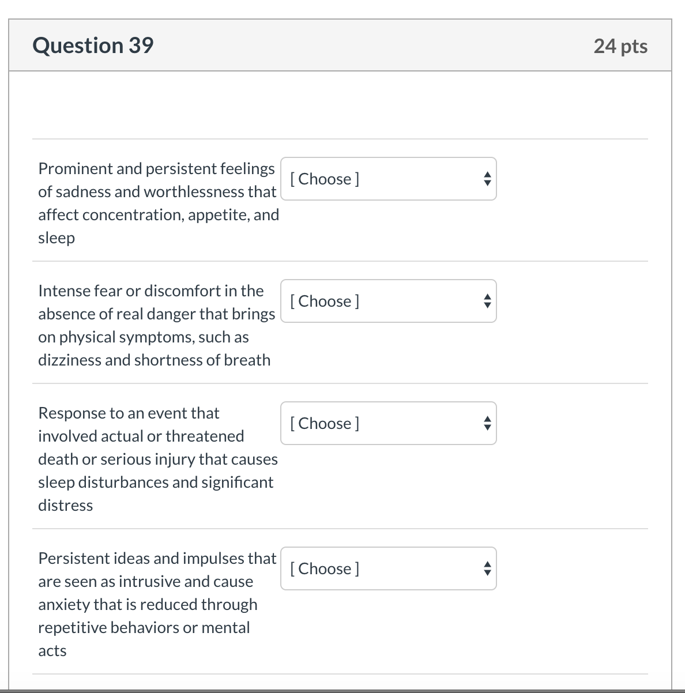The width and height of the screenshot is (685, 693).
Task: Click the downward triangle on the second Choose selector
Action: point(487,306)
